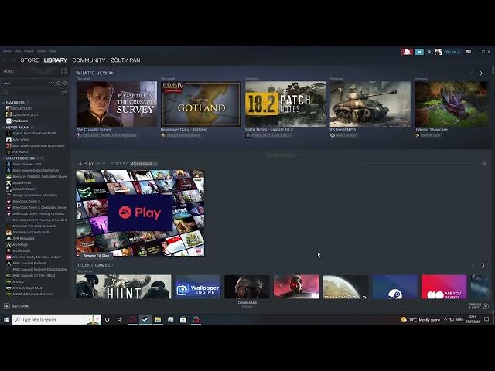
Task: Switch to the Library tab
Action: [56, 60]
